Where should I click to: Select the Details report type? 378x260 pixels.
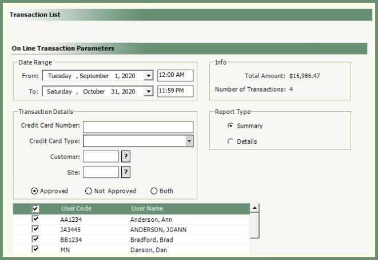(230, 141)
